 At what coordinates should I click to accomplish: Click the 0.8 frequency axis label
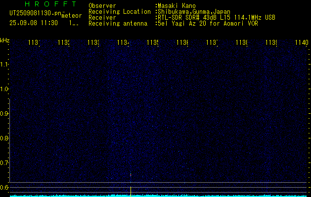coord(4,138)
